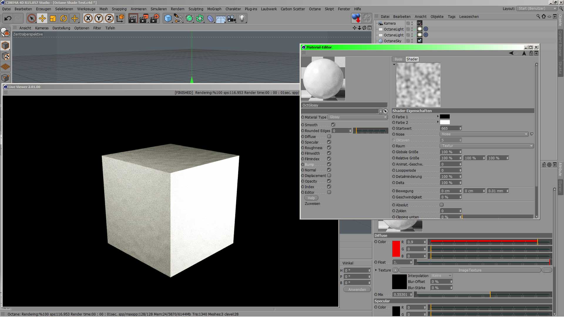The height and width of the screenshot is (317, 564).
Task: Click the Startwert input field
Action: click(x=449, y=129)
